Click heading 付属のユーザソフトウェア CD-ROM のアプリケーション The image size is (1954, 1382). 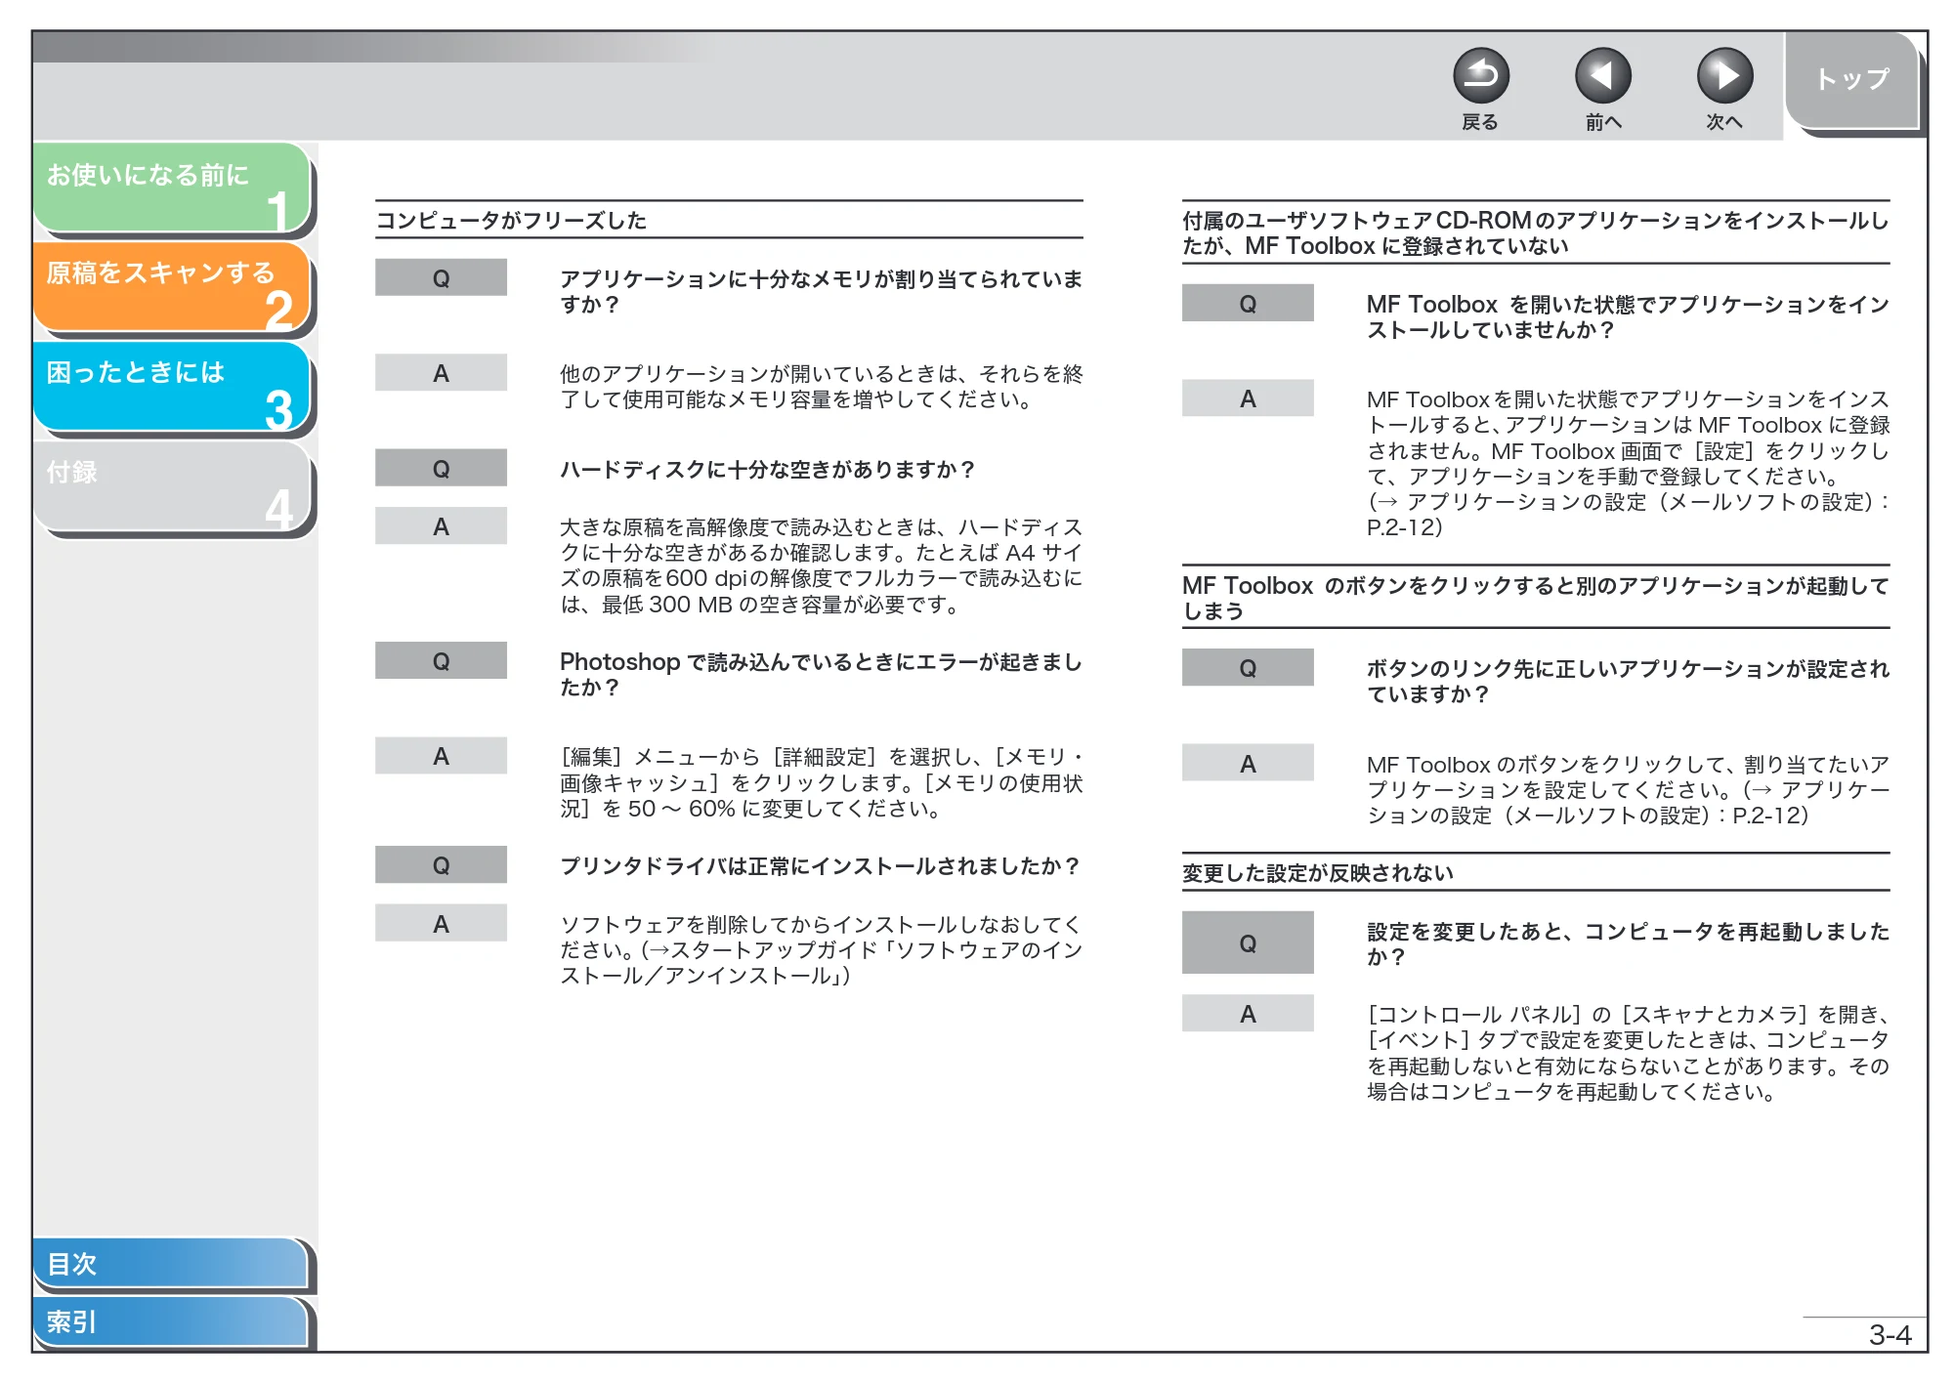pyautogui.click(x=1535, y=232)
